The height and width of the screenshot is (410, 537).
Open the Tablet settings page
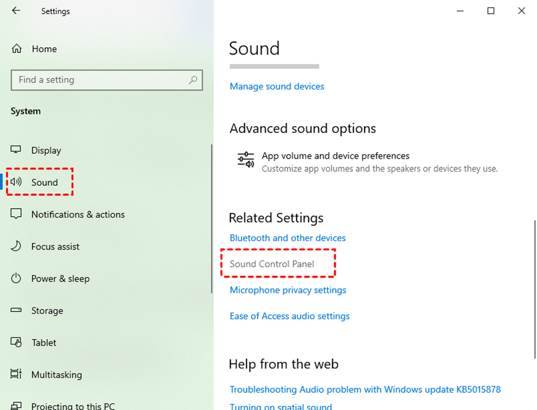pyautogui.click(x=44, y=343)
